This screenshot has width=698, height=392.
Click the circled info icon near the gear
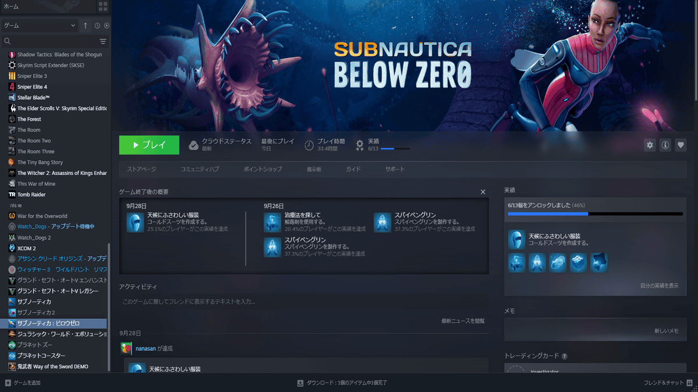pos(665,145)
